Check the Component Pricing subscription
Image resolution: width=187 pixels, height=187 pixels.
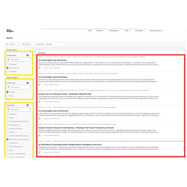coord(8,129)
